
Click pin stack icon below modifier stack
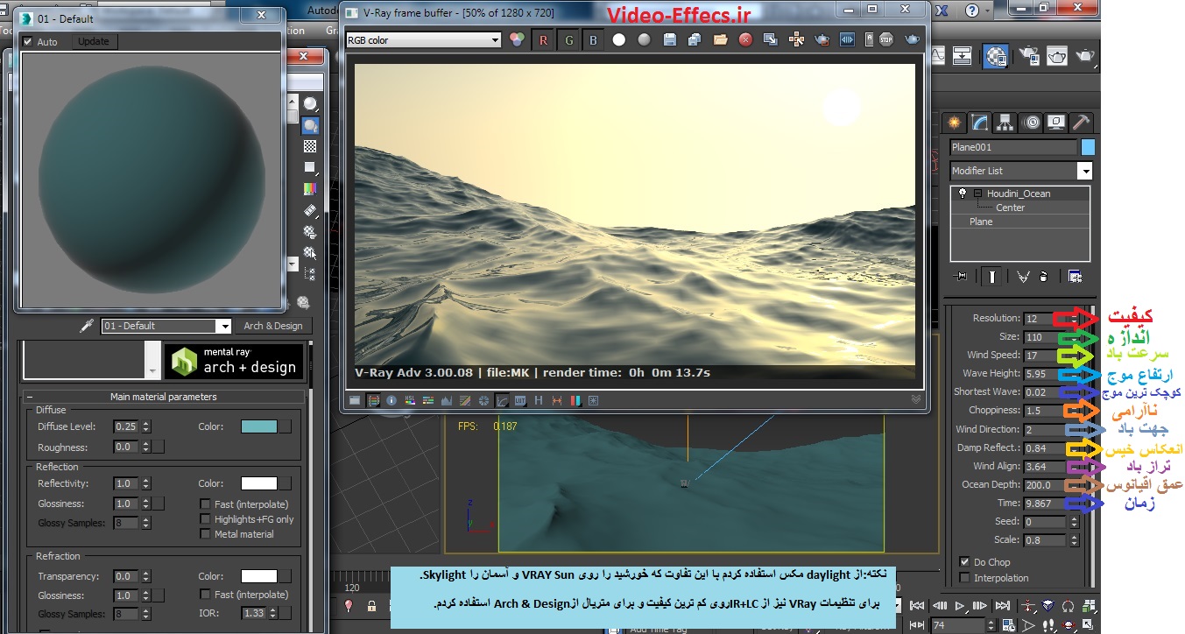(x=963, y=276)
